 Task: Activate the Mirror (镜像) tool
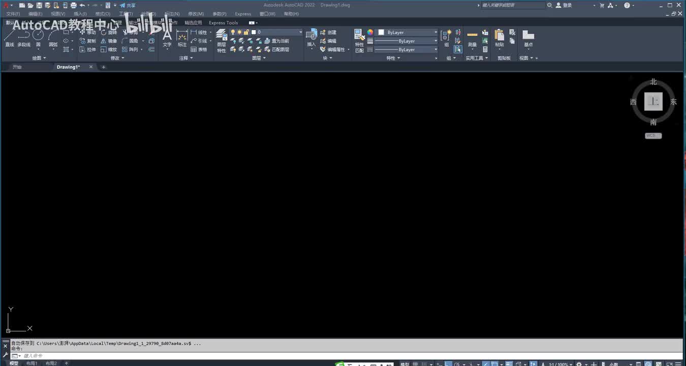(x=109, y=41)
